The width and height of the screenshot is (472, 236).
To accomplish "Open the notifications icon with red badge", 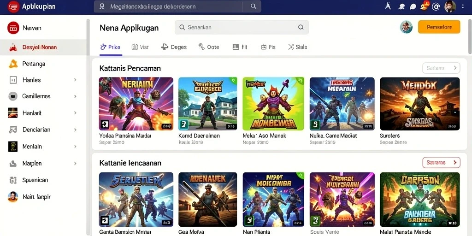I will point(425,6).
